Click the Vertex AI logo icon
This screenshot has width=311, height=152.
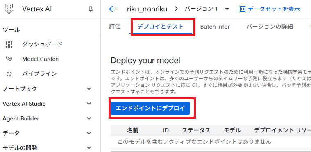point(9,9)
